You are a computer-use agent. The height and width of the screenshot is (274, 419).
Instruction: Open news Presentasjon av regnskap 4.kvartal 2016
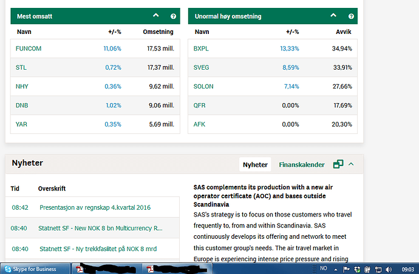[95, 207]
